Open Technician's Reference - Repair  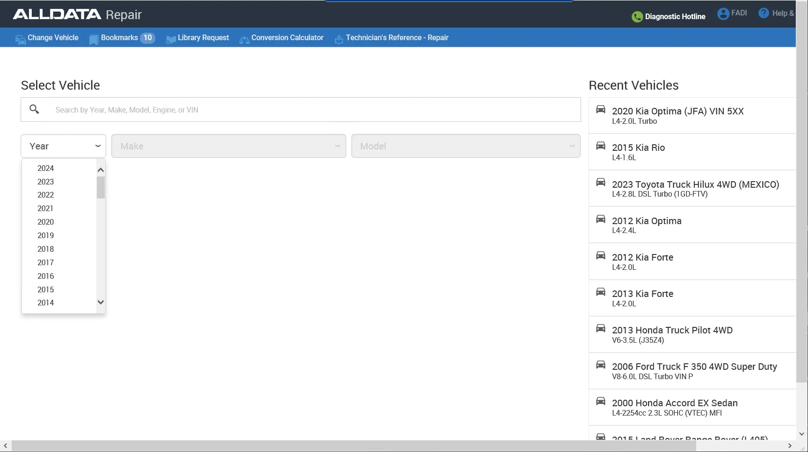point(397,38)
